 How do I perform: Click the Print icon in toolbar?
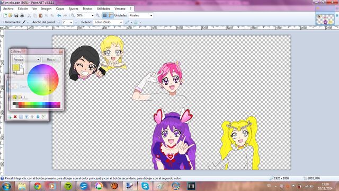[x=22, y=15]
